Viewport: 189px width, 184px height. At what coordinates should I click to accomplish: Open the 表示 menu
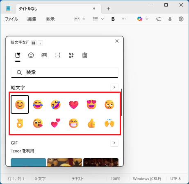click(x=50, y=19)
